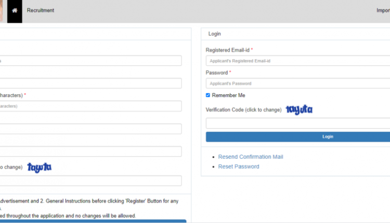Open the Recruitment menu item
The height and width of the screenshot is (223, 390).
coord(41,10)
